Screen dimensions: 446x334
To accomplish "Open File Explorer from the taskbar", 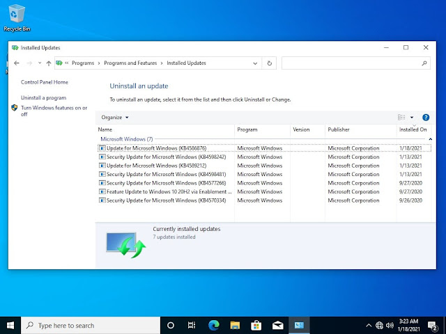I will coord(235,326).
